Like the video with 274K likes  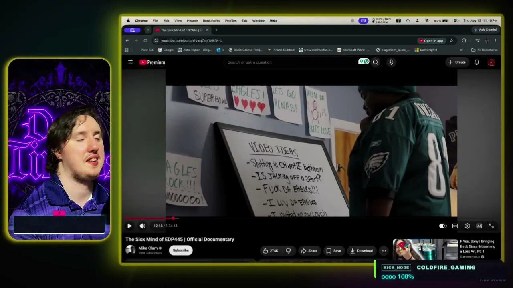(x=270, y=251)
